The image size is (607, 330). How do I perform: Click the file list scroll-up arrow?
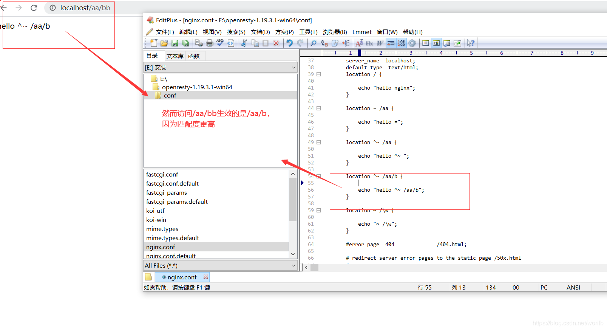(293, 174)
